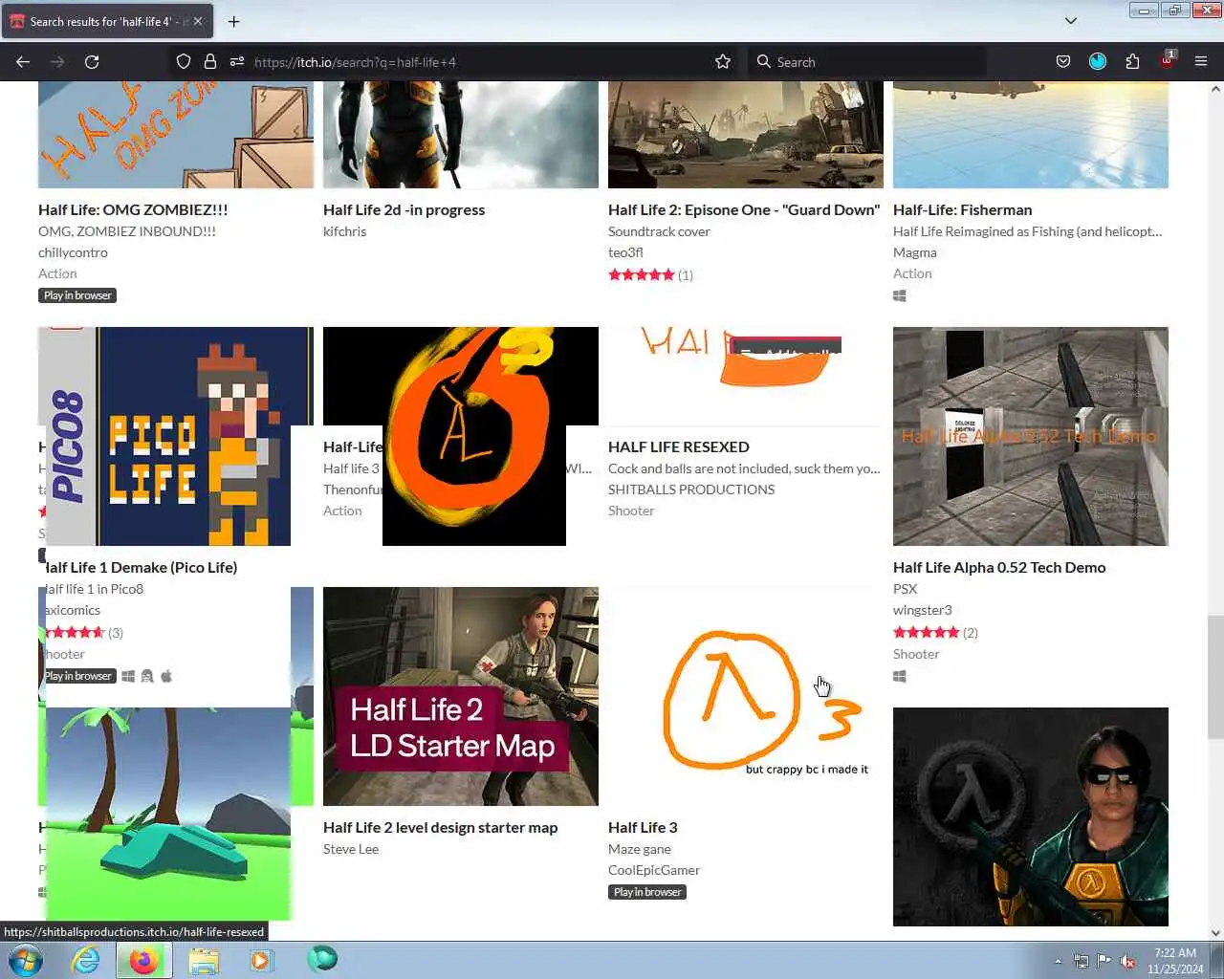The width and height of the screenshot is (1224, 979).
Task: Expand the list all tabs arrow
Action: click(x=1071, y=21)
